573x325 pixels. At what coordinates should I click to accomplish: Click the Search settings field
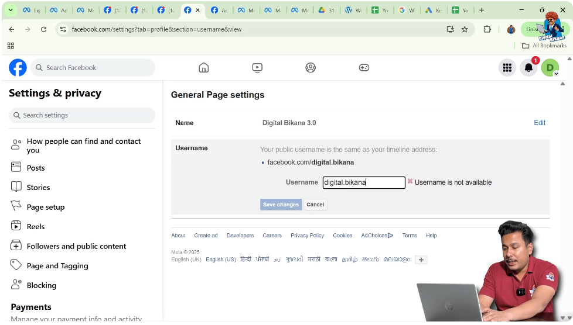[x=82, y=115]
